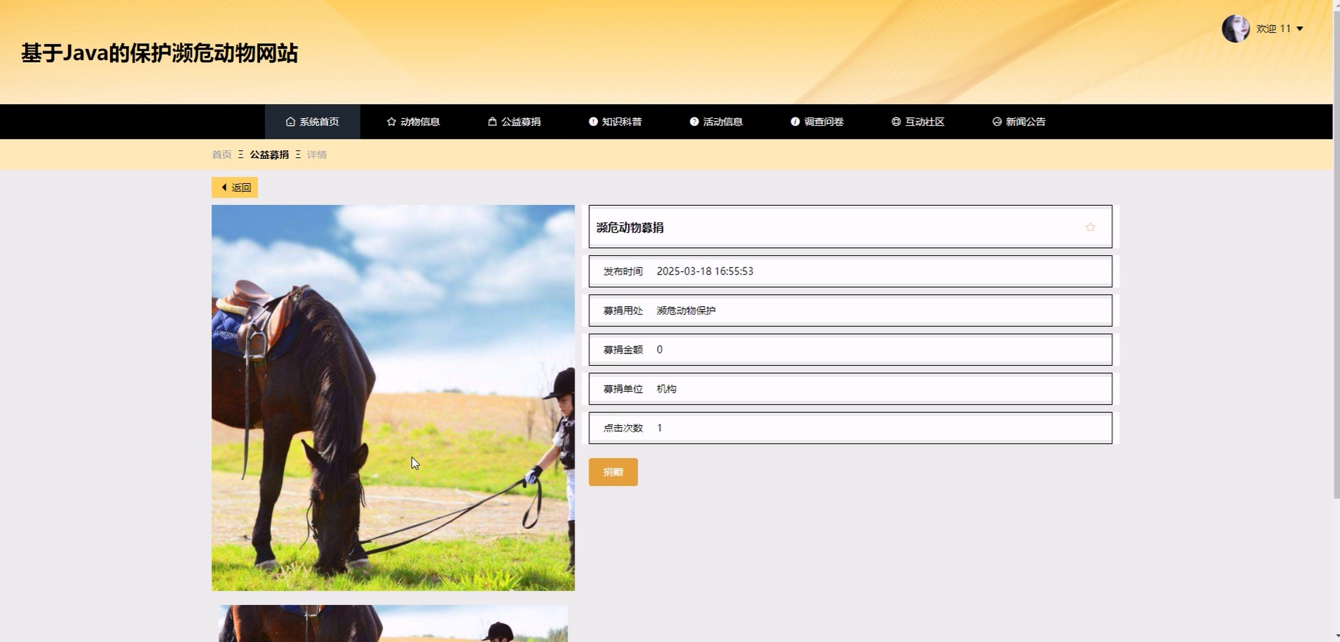The height and width of the screenshot is (642, 1340).
Task: Click the info icon beside 调查问卷
Action: click(x=795, y=122)
